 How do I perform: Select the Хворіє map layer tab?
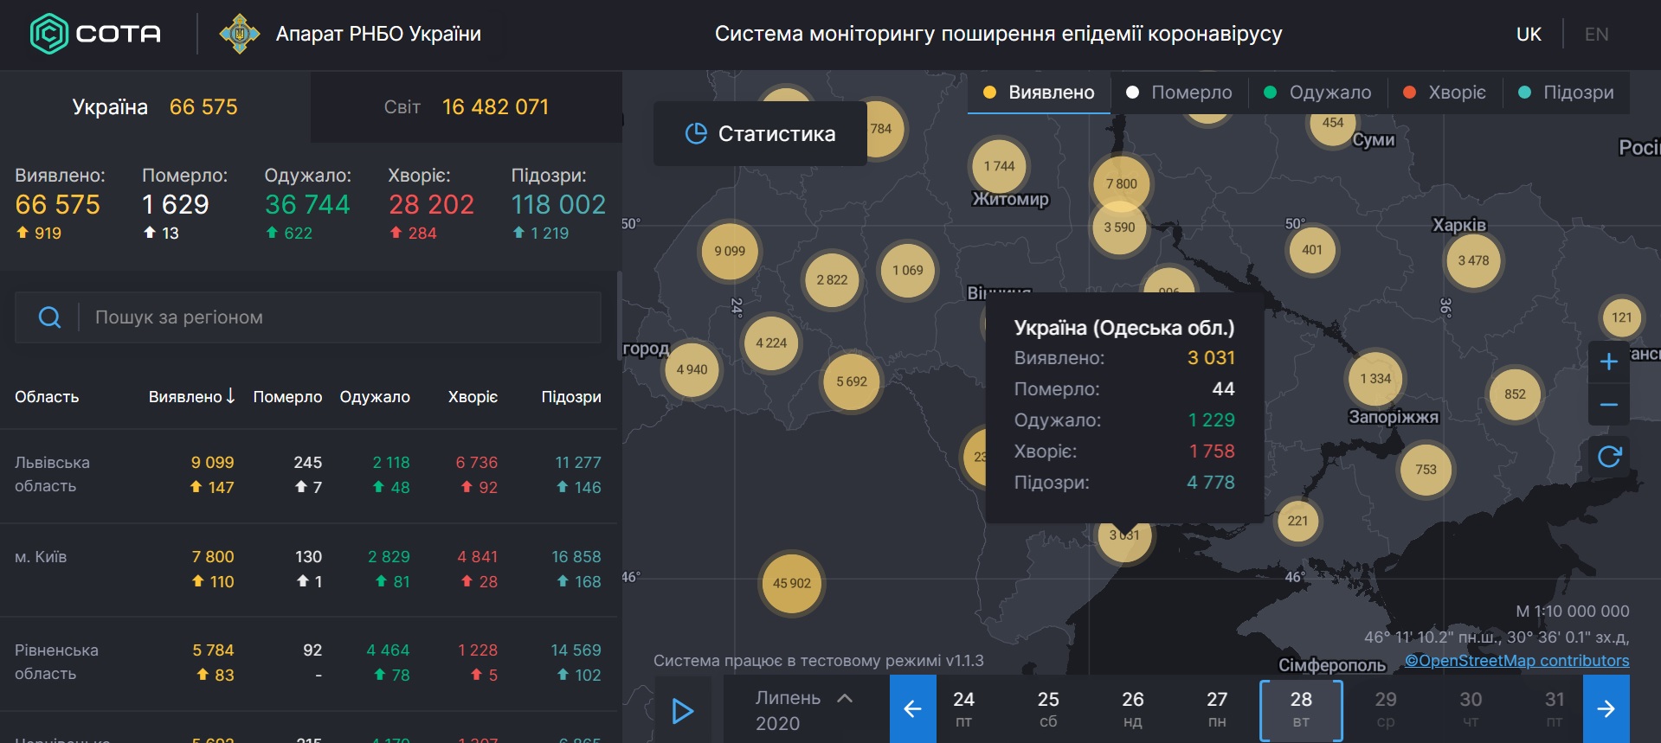click(1445, 93)
